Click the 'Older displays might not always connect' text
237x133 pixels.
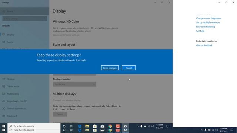coord(87,108)
